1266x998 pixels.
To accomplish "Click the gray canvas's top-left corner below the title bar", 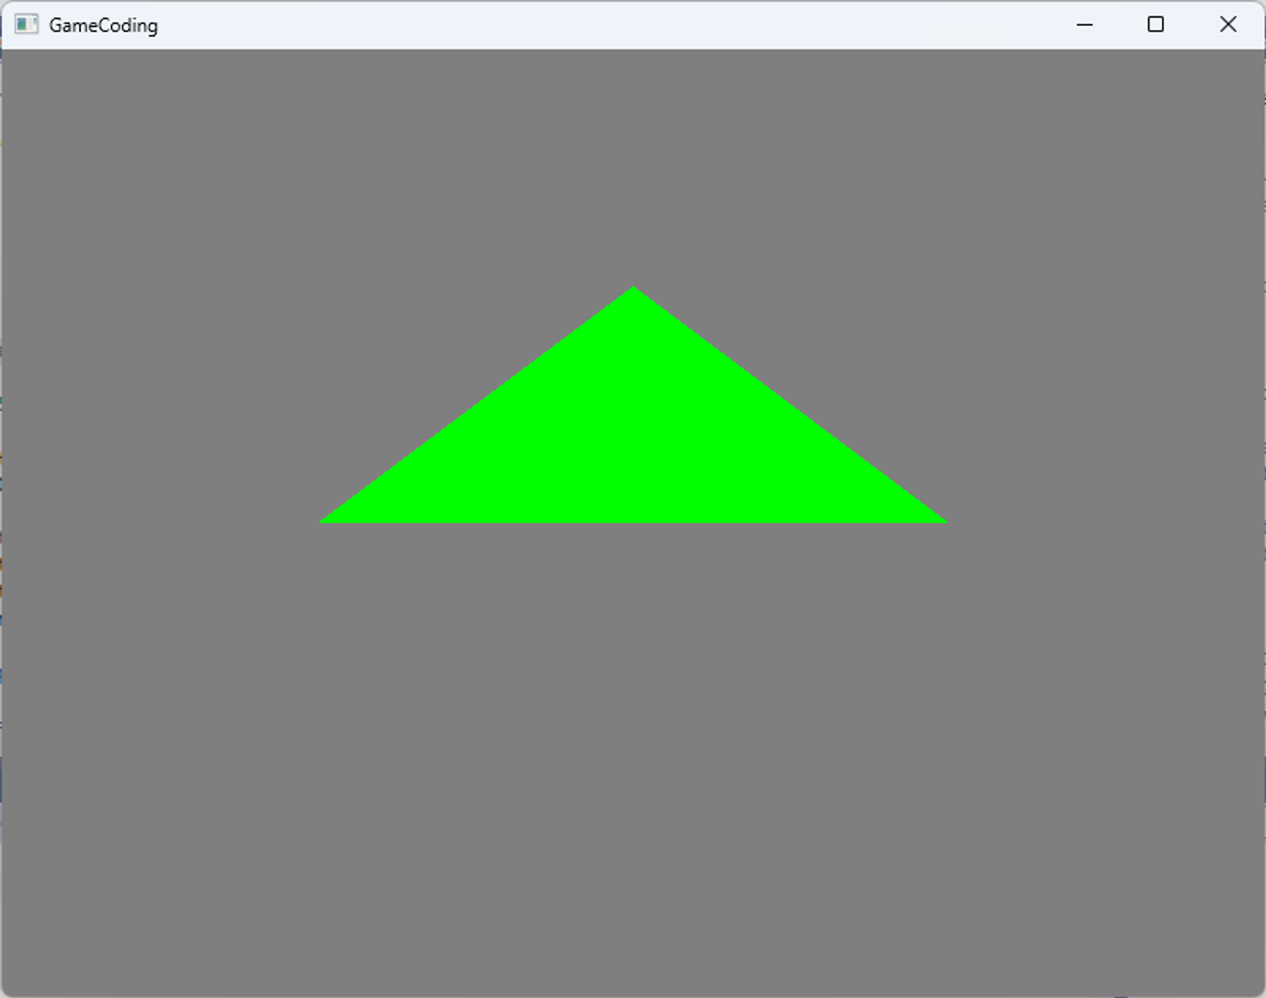I will tap(5, 53).
